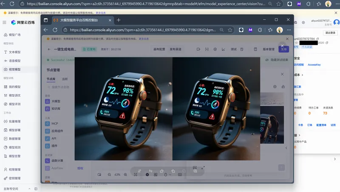Viewport: 340px width, 192px height.
Task: Select the MCP node
Action: point(52,123)
